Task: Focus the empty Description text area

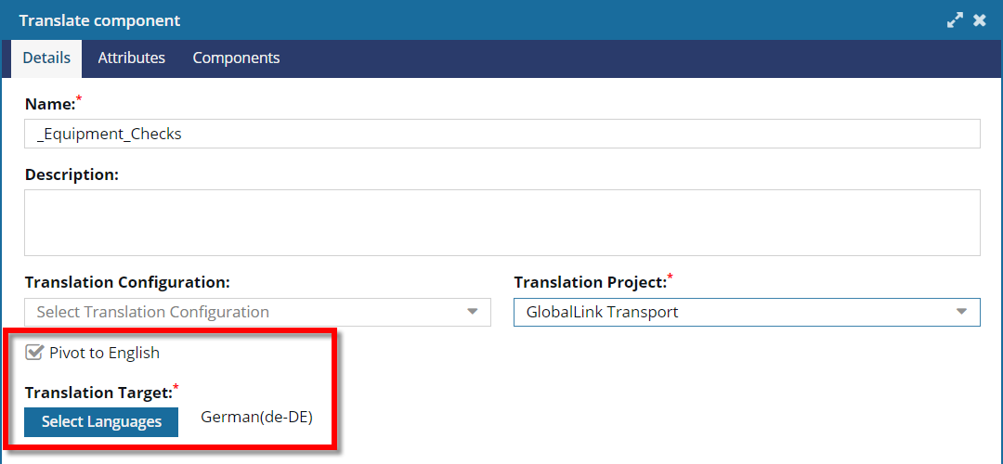Action: pyautogui.click(x=502, y=223)
